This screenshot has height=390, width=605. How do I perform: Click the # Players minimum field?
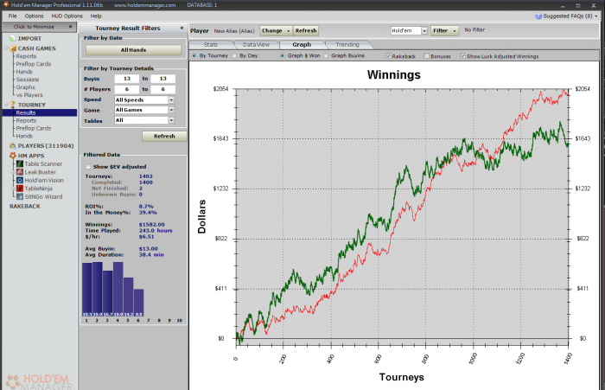[127, 89]
